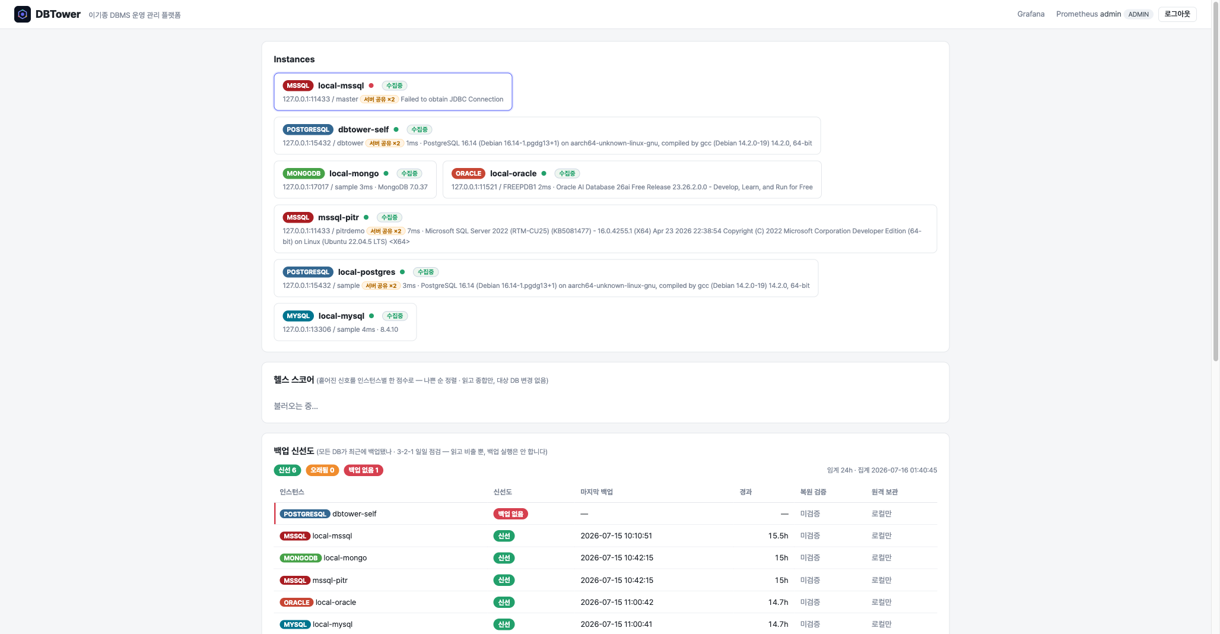Click MSSQL badge on local-mssql card

point(298,85)
